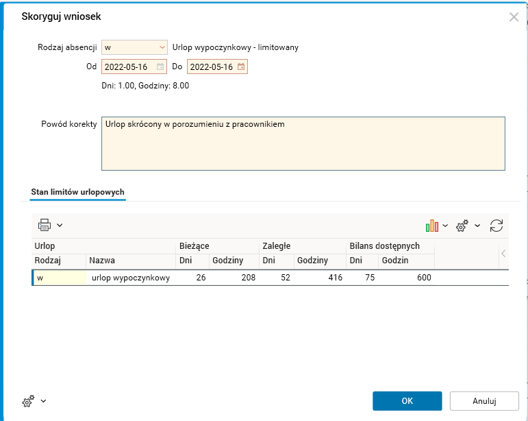Open the bar chart icon
Viewport: 528px width, 421px height.
(431, 226)
